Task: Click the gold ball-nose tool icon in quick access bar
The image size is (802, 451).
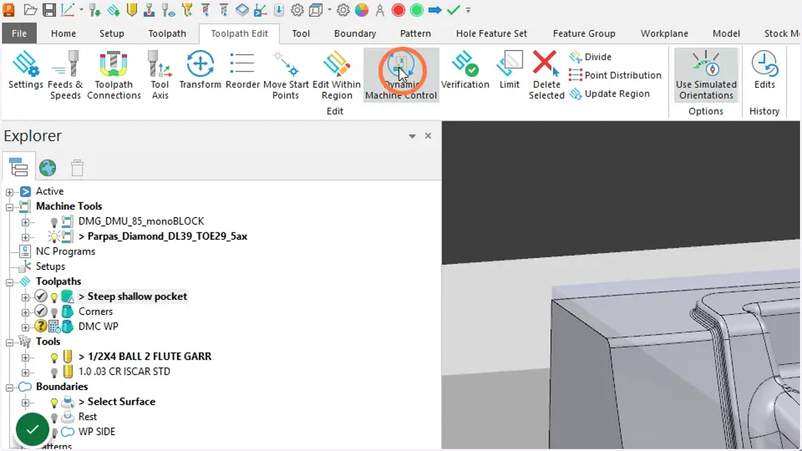Action: coord(132,10)
